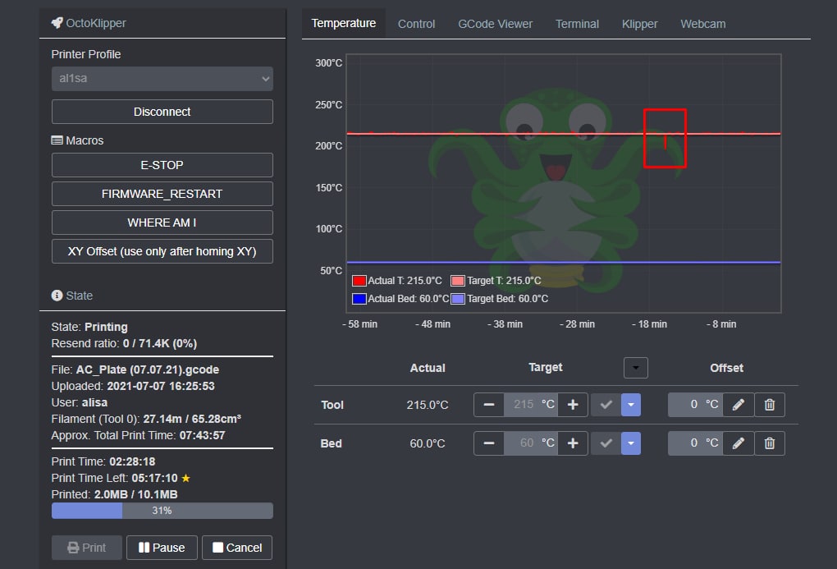This screenshot has height=569, width=837.
Task: Increase Bed target temperature with plus
Action: pos(573,443)
